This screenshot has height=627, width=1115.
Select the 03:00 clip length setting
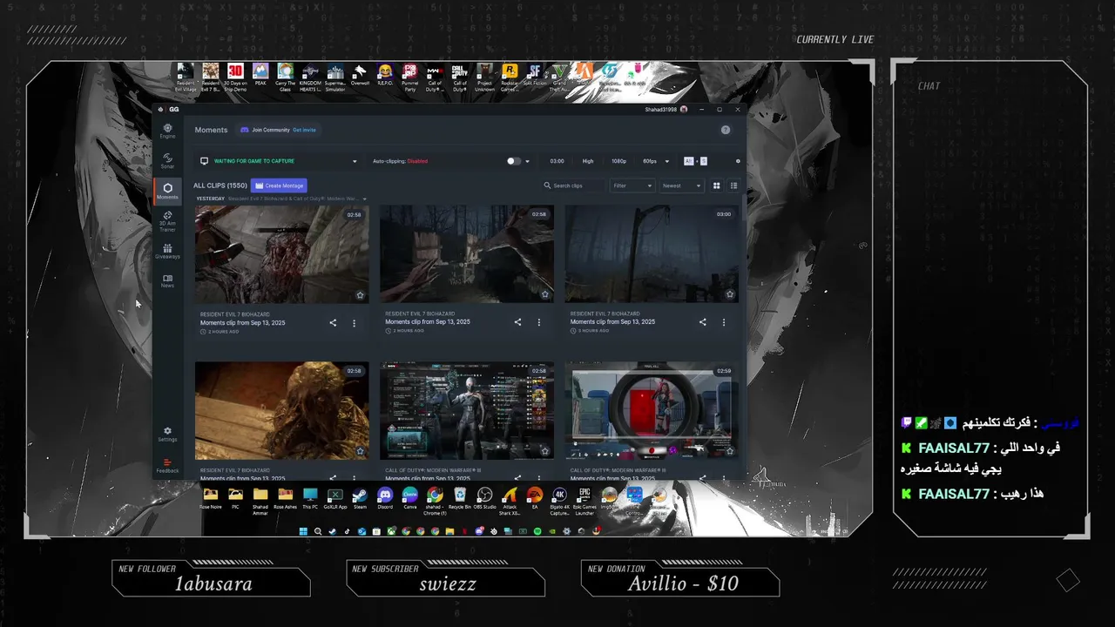point(557,161)
